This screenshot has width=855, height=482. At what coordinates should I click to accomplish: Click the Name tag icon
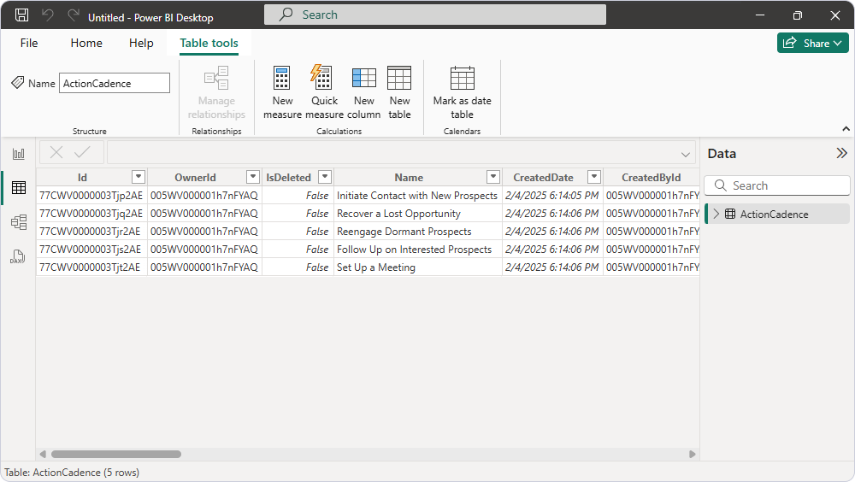17,82
